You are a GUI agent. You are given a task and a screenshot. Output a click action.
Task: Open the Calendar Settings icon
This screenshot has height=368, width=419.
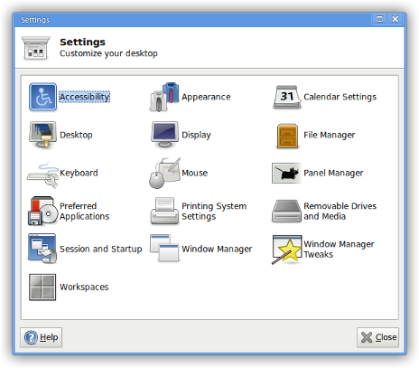pyautogui.click(x=287, y=97)
